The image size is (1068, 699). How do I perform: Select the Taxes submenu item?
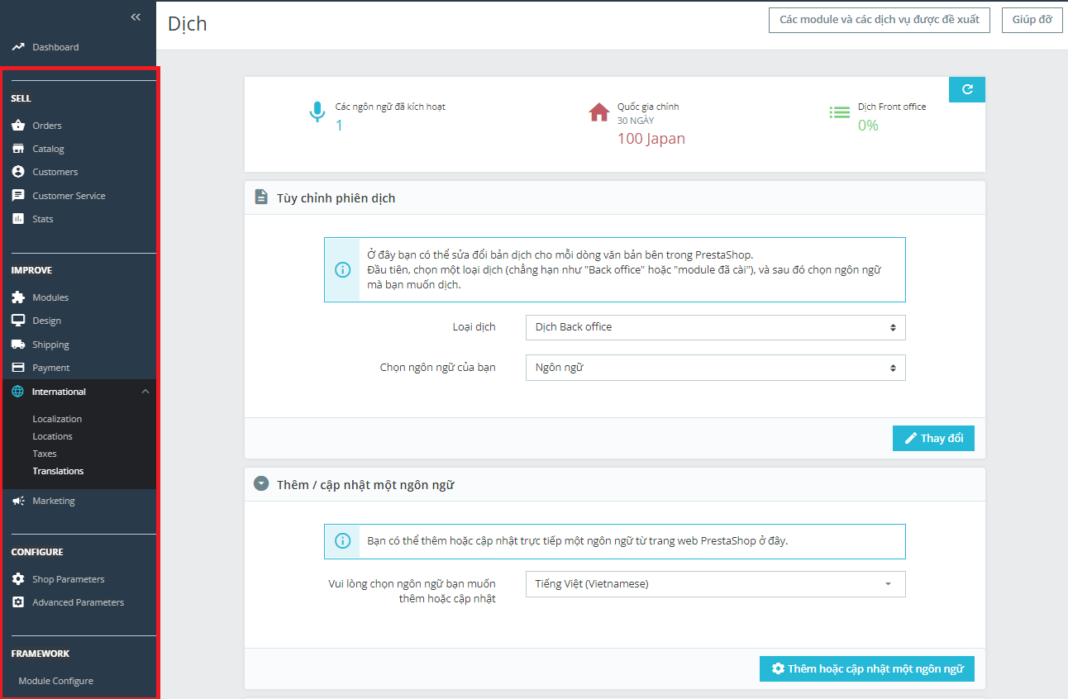coord(45,454)
